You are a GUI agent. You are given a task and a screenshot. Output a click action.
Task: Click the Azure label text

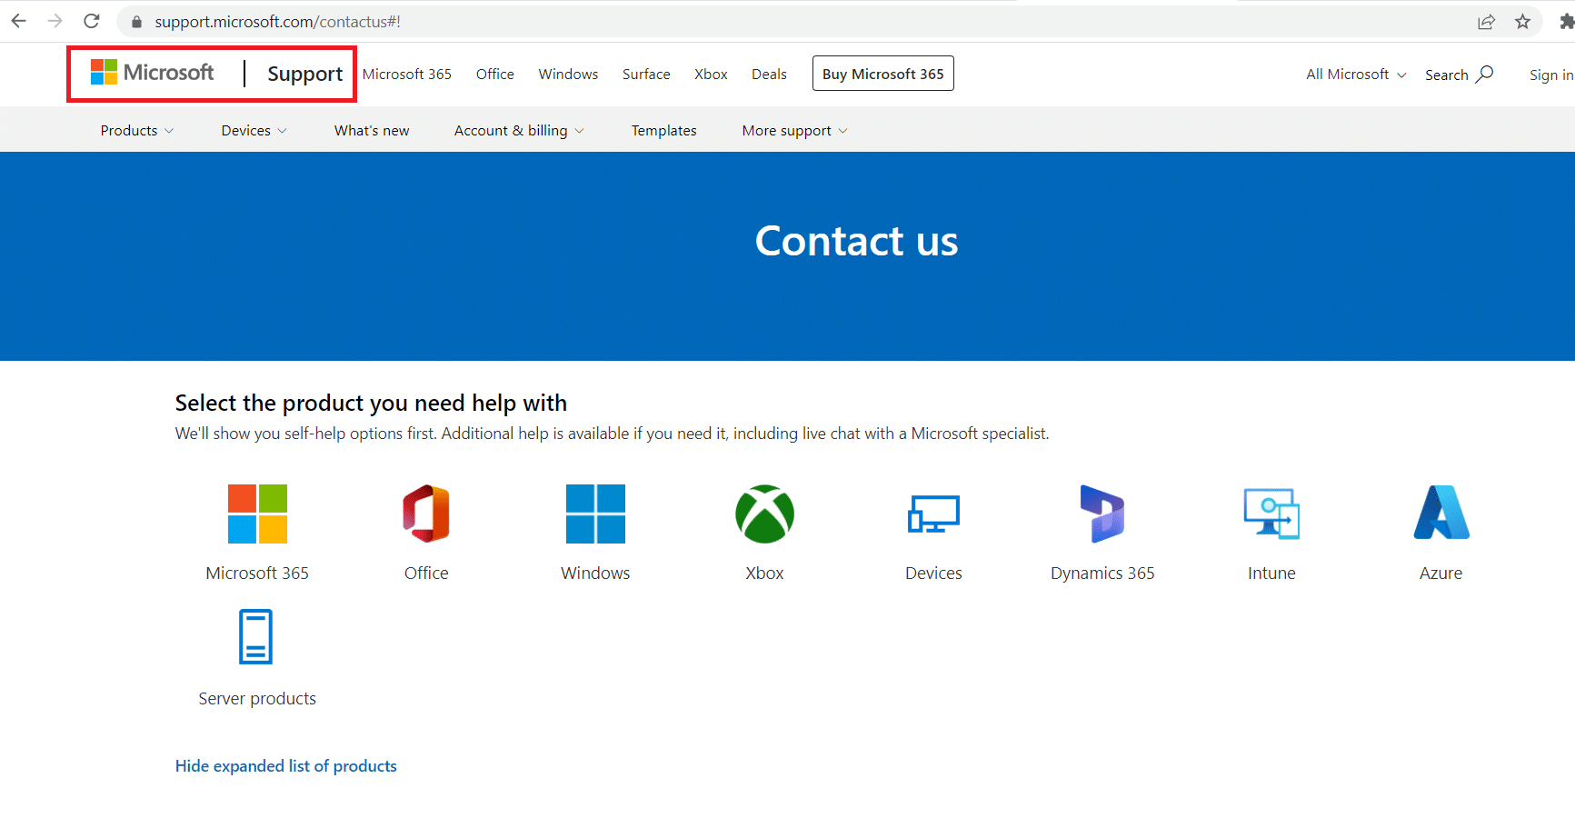[x=1441, y=574]
